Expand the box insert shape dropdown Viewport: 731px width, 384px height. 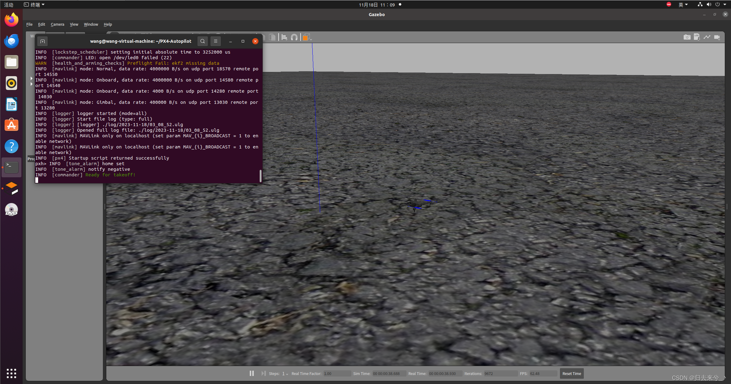(311, 39)
